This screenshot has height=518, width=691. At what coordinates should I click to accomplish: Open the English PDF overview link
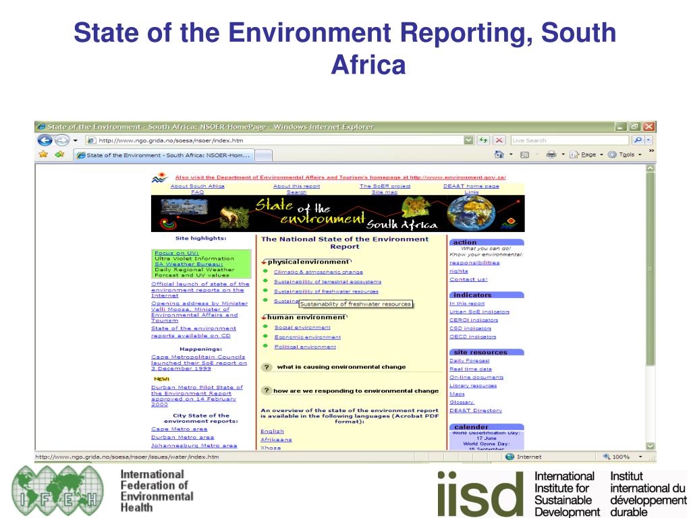pos(272,431)
